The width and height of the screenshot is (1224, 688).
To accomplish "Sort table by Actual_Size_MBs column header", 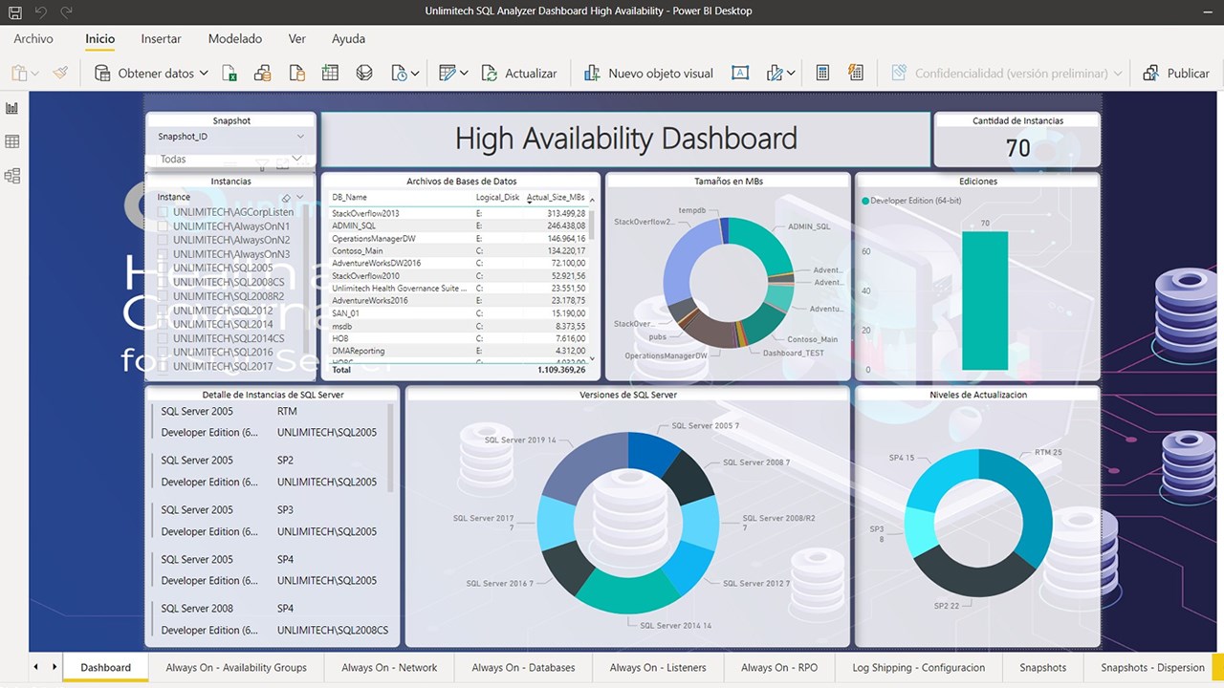I will coord(556,197).
